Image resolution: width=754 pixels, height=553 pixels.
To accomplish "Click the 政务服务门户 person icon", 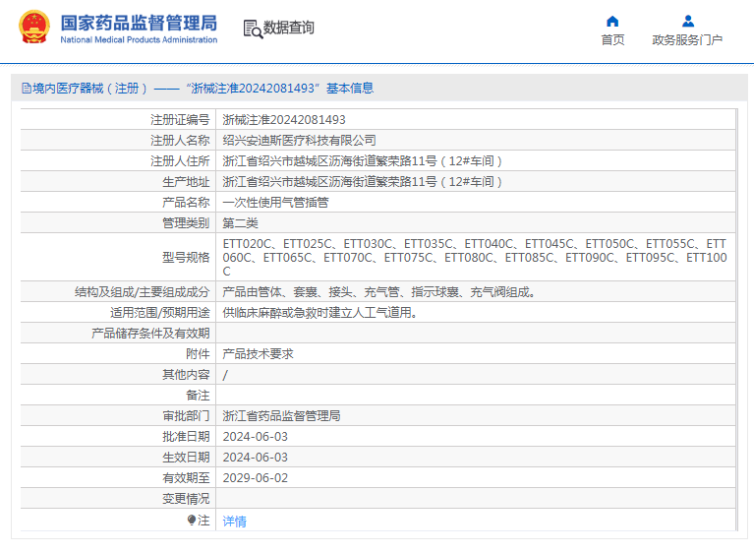I will tap(687, 22).
